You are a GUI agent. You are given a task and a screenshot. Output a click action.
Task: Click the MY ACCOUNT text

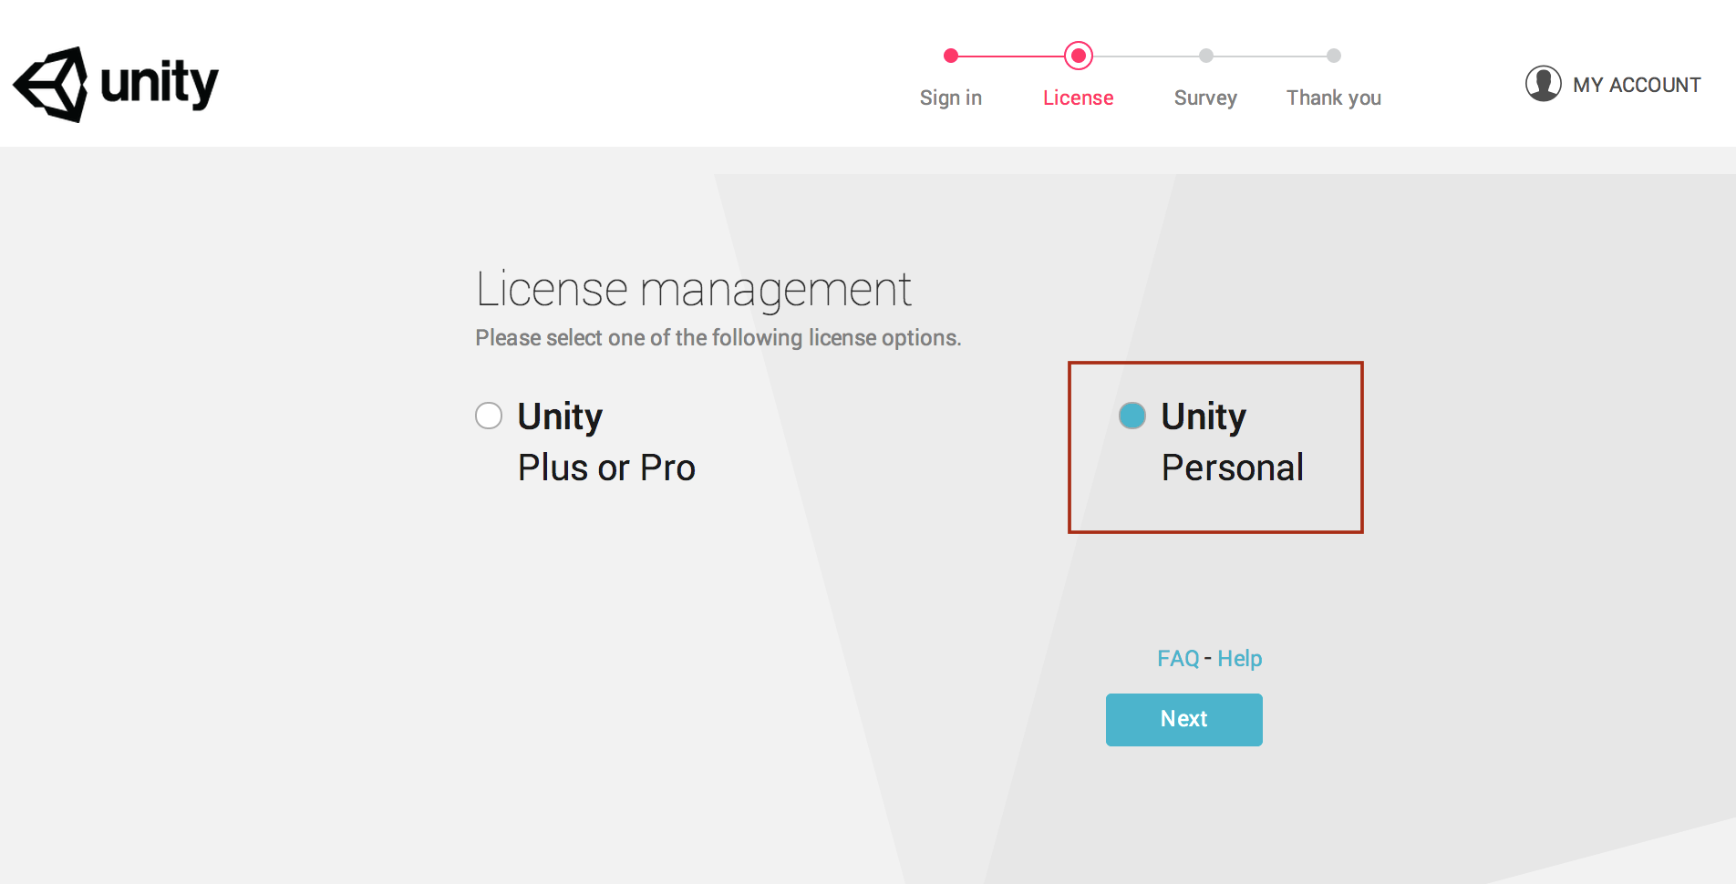1637,85
